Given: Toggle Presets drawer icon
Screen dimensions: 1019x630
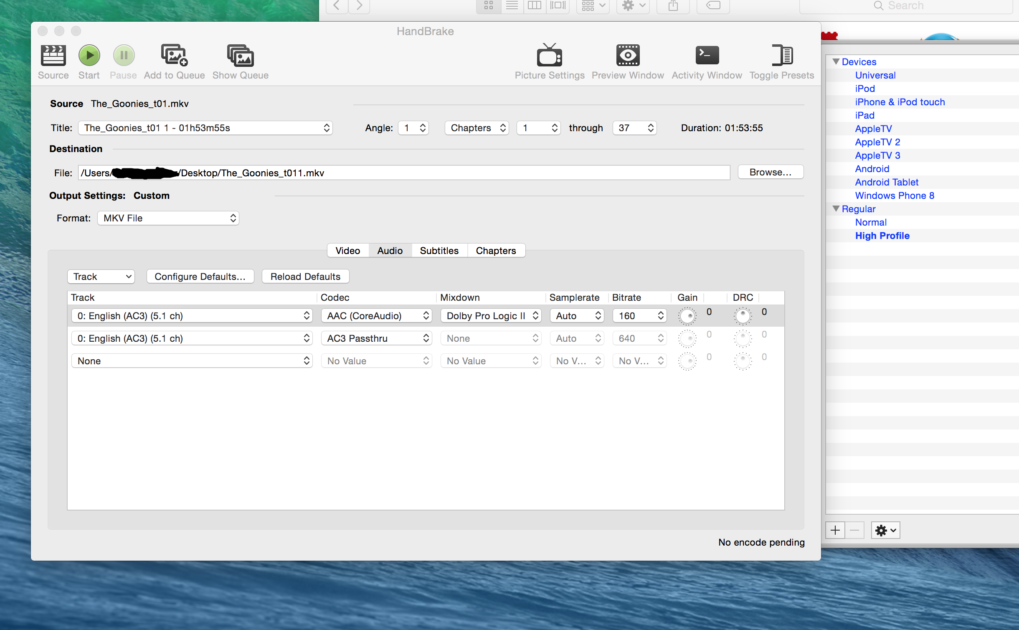Looking at the screenshot, I should tap(782, 55).
